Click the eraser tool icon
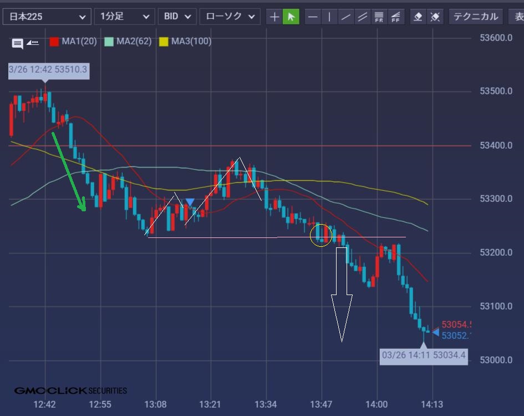Screen dimensions: 524x416 click(419, 17)
